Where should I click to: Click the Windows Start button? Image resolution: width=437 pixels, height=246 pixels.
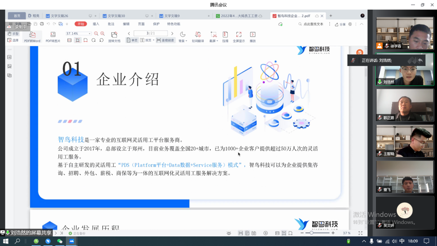tap(6, 241)
